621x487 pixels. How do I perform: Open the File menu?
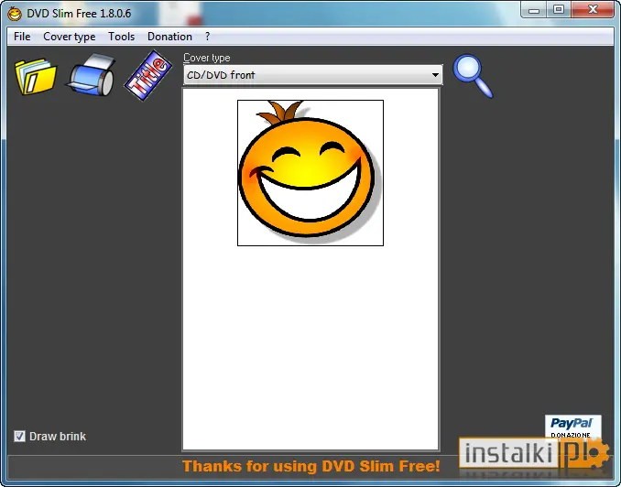[x=22, y=37]
